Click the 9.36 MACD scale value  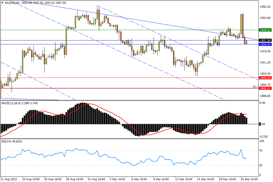point(262,103)
